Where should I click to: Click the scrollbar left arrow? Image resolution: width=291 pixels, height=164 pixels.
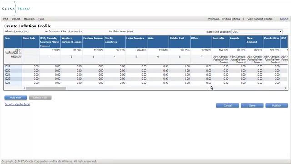coord(24,88)
